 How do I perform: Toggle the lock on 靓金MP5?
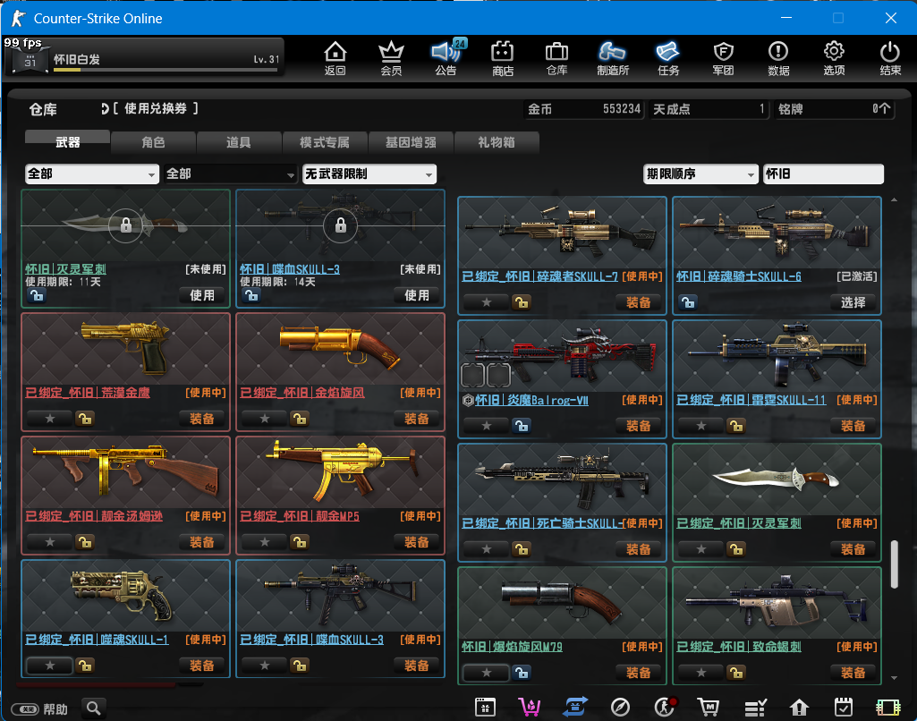click(300, 542)
